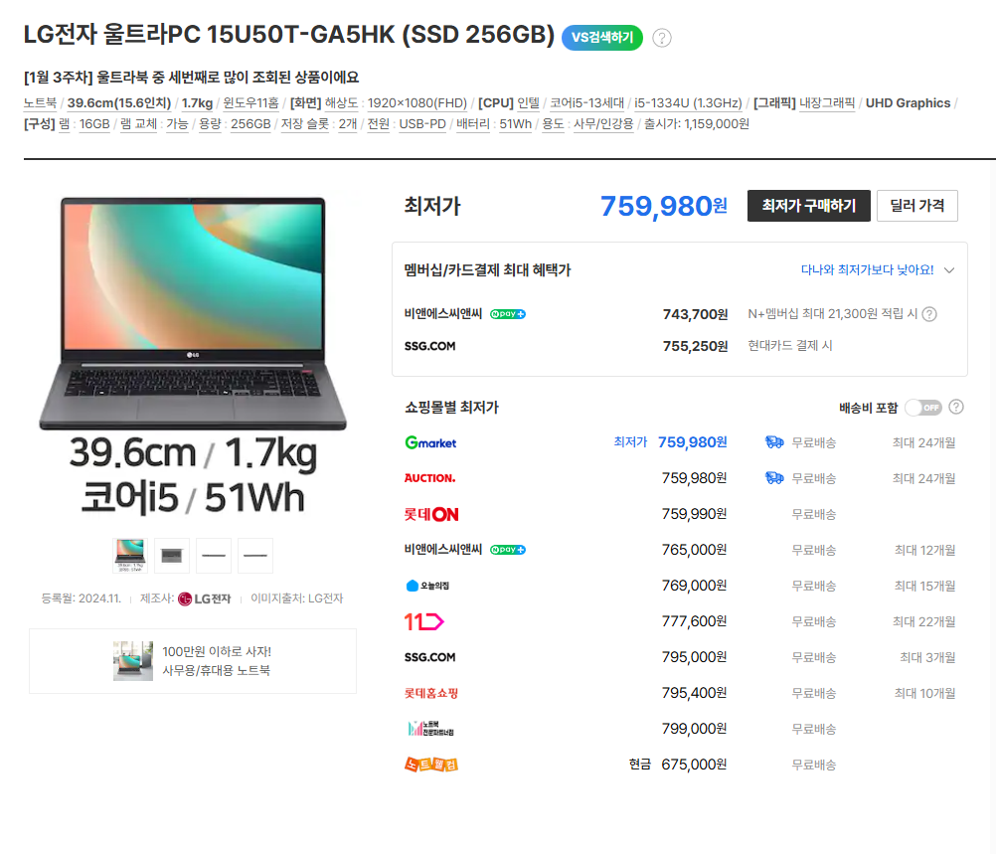Click the help icon beside 배송비 포함 toggle

956,407
